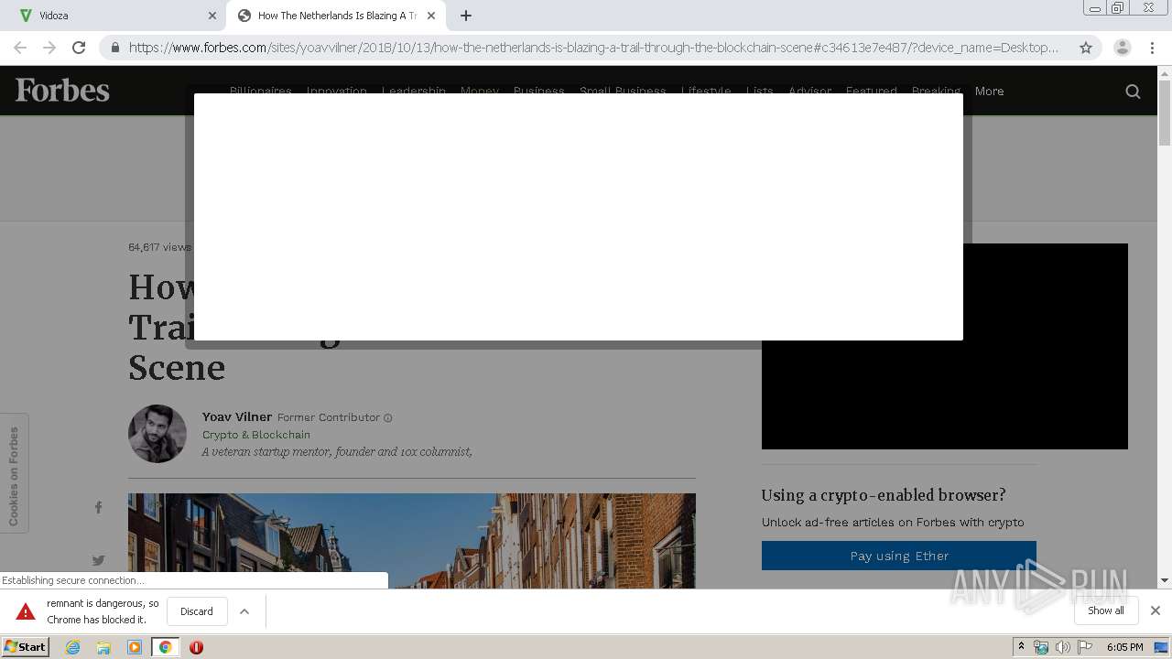1172x659 pixels.
Task: Click the 'Using a crypto-enabled browser?' heading
Action: pos(884,495)
